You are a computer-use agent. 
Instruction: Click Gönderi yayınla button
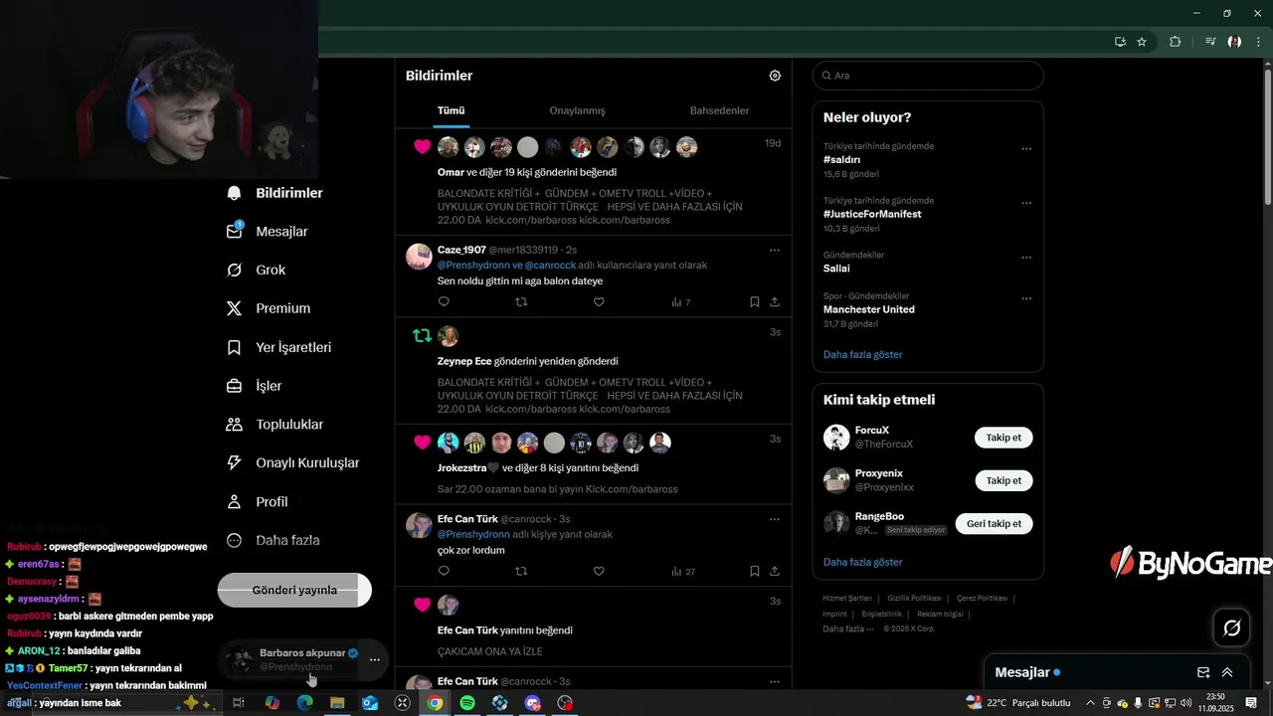(x=294, y=590)
